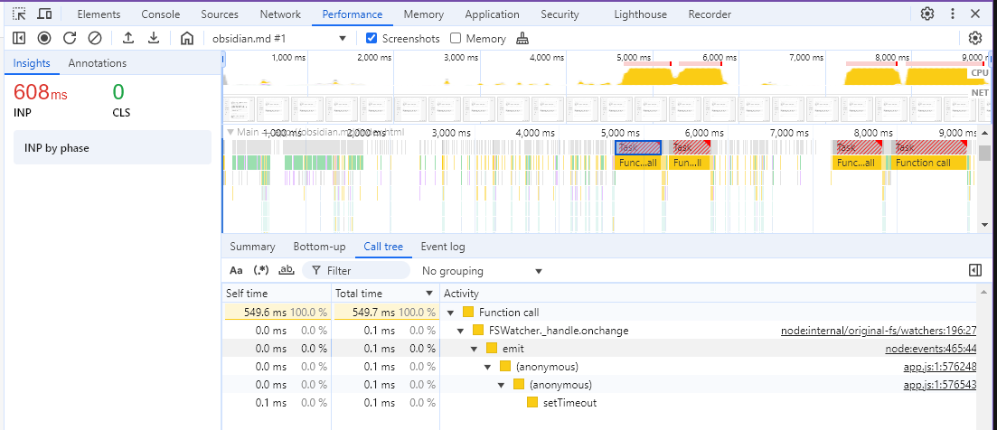The height and width of the screenshot is (430, 997).
Task: Enable the Memory checkbox
Action: 456,39
